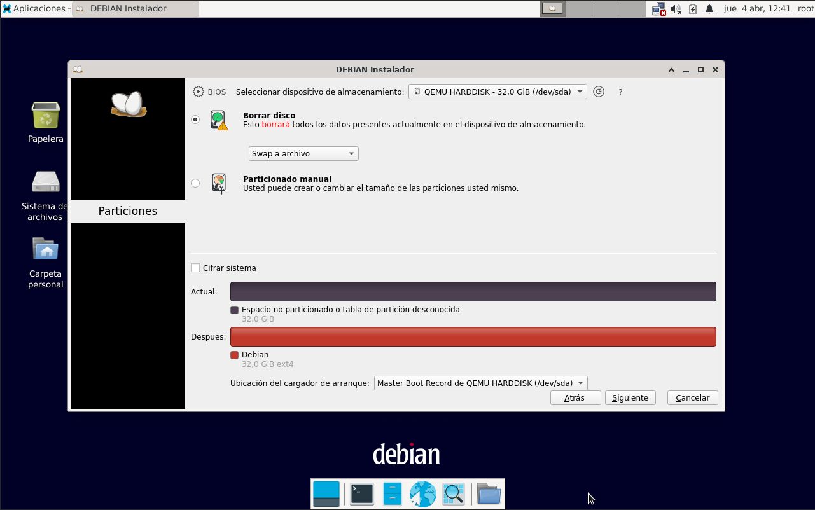The height and width of the screenshot is (510, 815).
Task: Click the Siguiente button
Action: pos(630,397)
